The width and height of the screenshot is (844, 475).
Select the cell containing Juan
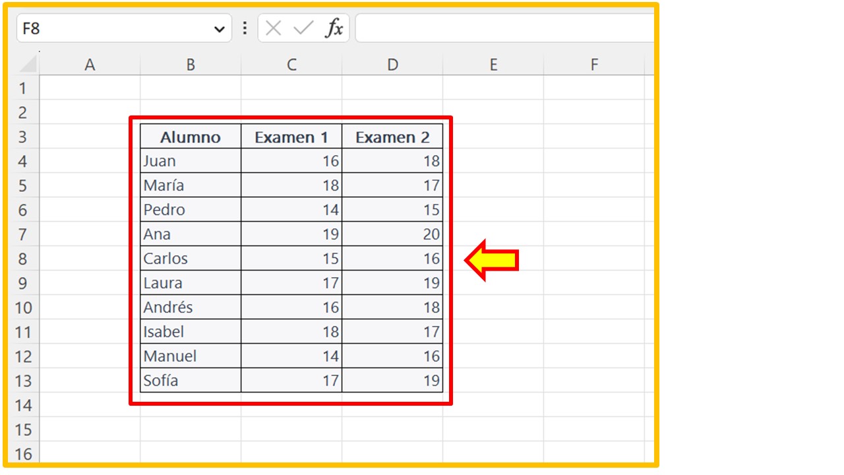pyautogui.click(x=191, y=160)
